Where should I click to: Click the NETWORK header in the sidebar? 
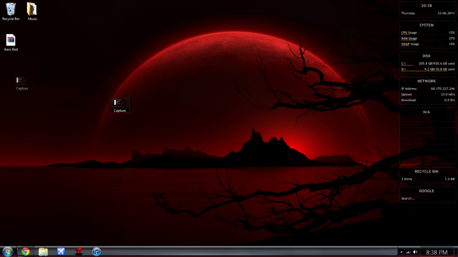[427, 81]
